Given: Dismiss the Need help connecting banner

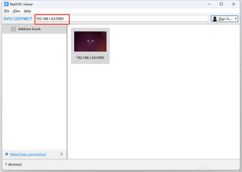Looking at the screenshot, I should [62, 154].
